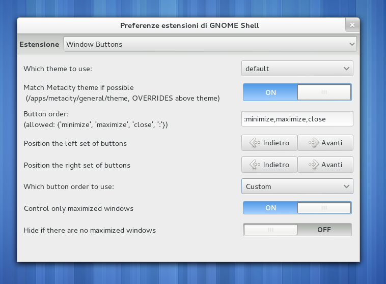Image resolution: width=386 pixels, height=284 pixels.
Task: Click Indietro for right set of buttons
Action: [269, 165]
